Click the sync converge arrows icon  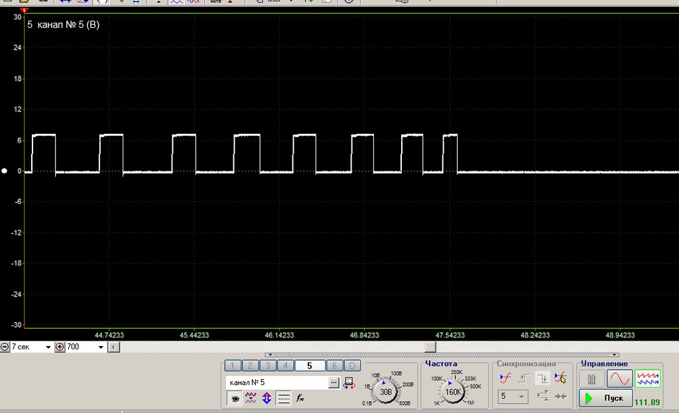pos(561,396)
